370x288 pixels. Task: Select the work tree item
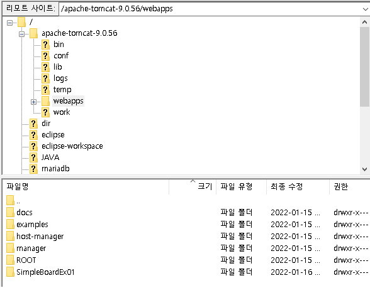point(62,112)
